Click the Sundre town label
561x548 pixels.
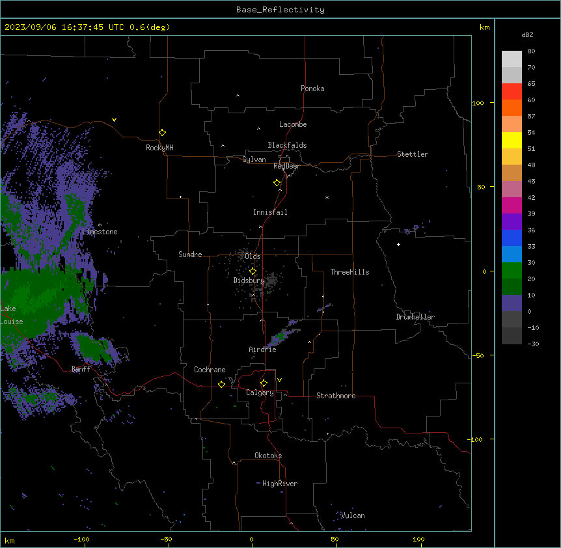pyautogui.click(x=190, y=254)
